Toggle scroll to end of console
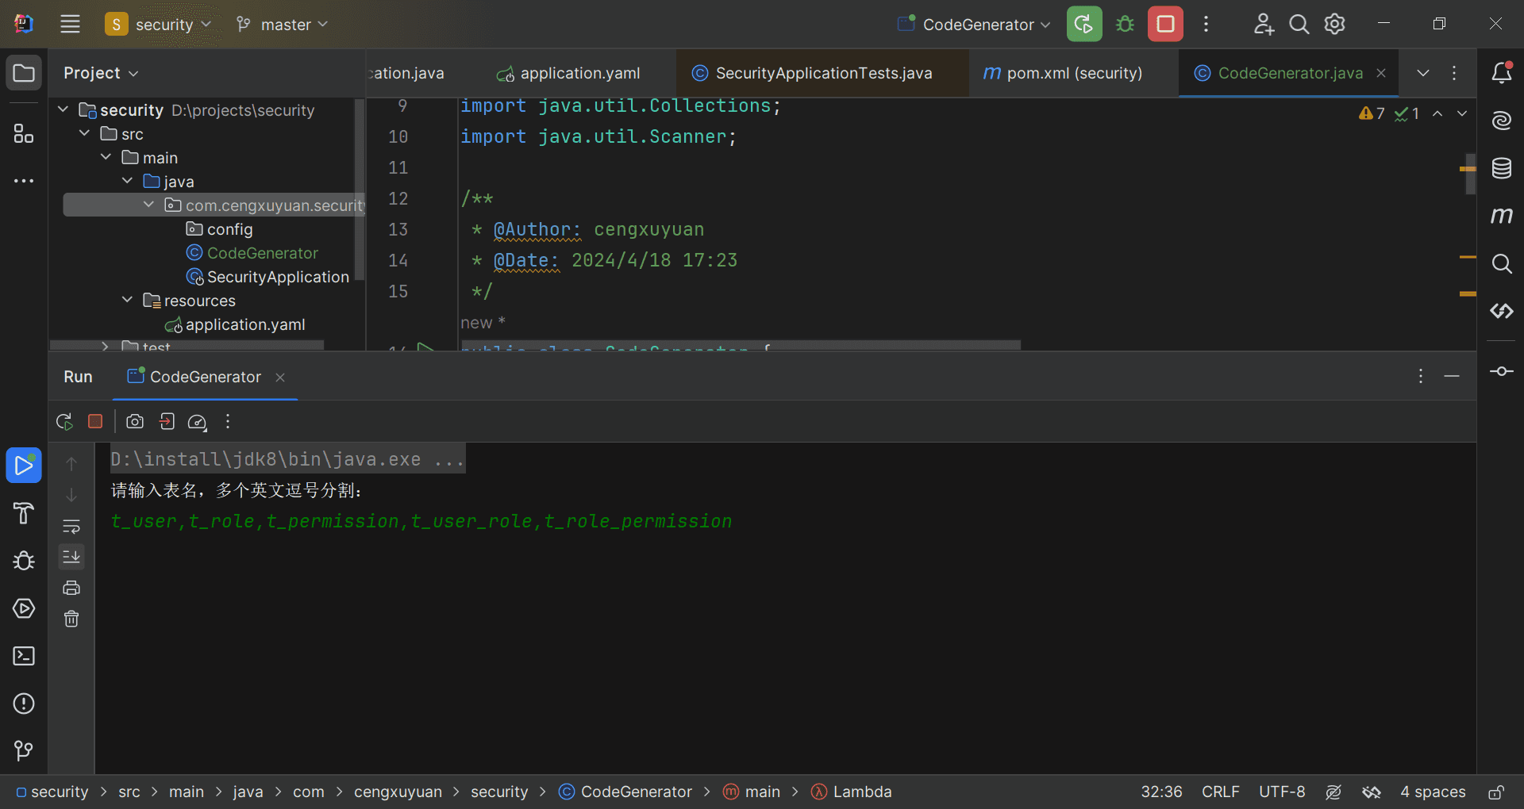This screenshot has width=1524, height=809. pyautogui.click(x=71, y=557)
